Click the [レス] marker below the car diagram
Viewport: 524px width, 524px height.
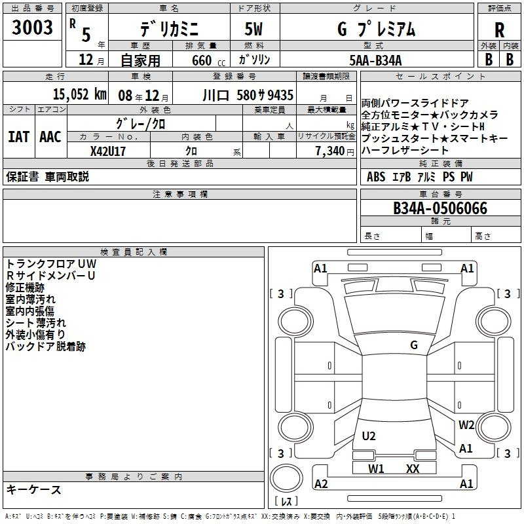pos(286,502)
